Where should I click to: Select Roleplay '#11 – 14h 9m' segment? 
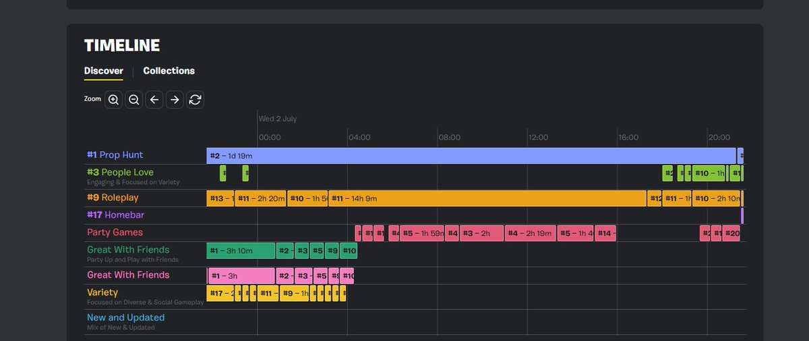487,199
